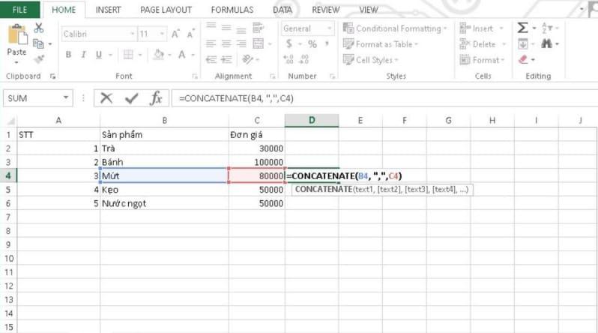Click the Cut scissors icon
The height and width of the screenshot is (333, 598).
pyautogui.click(x=38, y=28)
